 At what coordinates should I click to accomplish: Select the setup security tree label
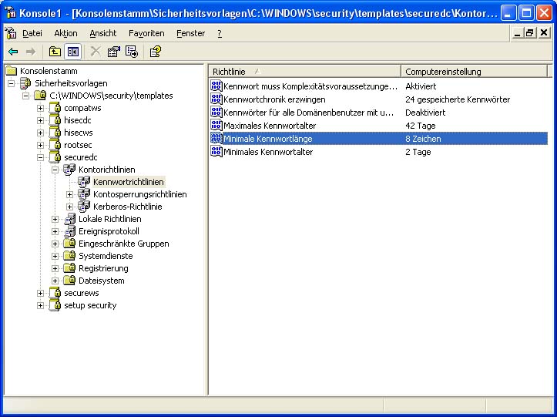tap(90, 305)
